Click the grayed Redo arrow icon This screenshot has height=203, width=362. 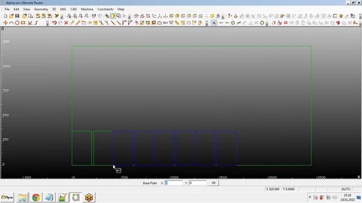pos(61,23)
